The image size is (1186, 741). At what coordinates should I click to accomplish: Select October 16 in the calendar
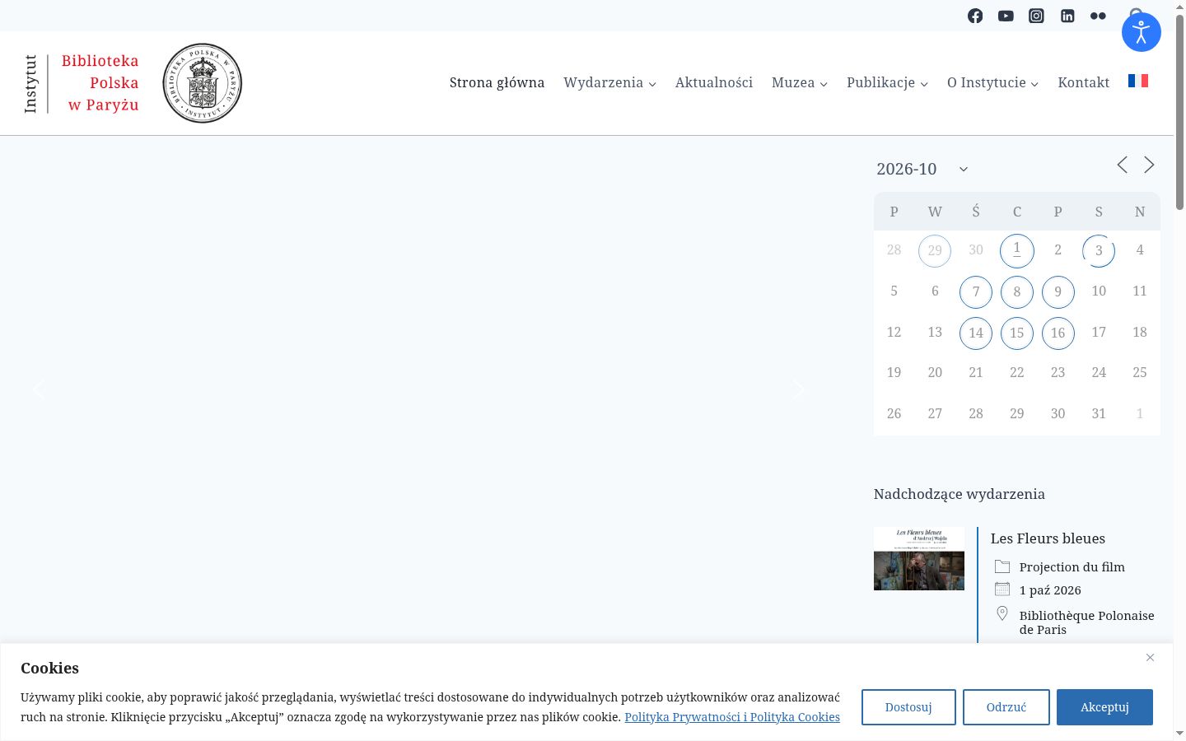coord(1058,333)
